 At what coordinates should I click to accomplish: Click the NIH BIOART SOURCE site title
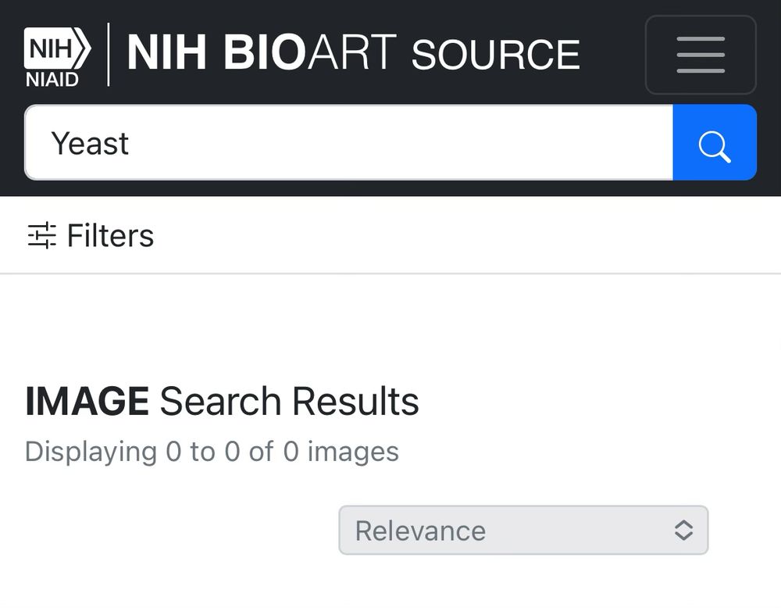click(353, 53)
